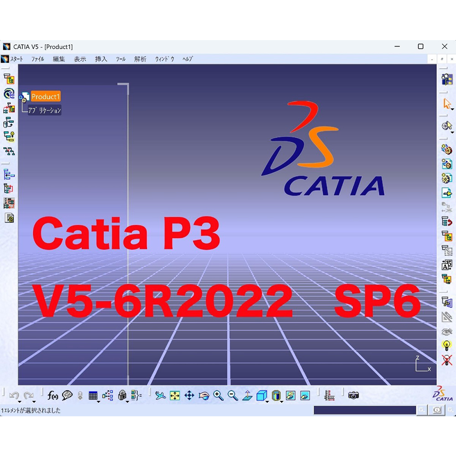Select the Fit All In tool
This screenshot has width=456, height=456.
coord(175,395)
